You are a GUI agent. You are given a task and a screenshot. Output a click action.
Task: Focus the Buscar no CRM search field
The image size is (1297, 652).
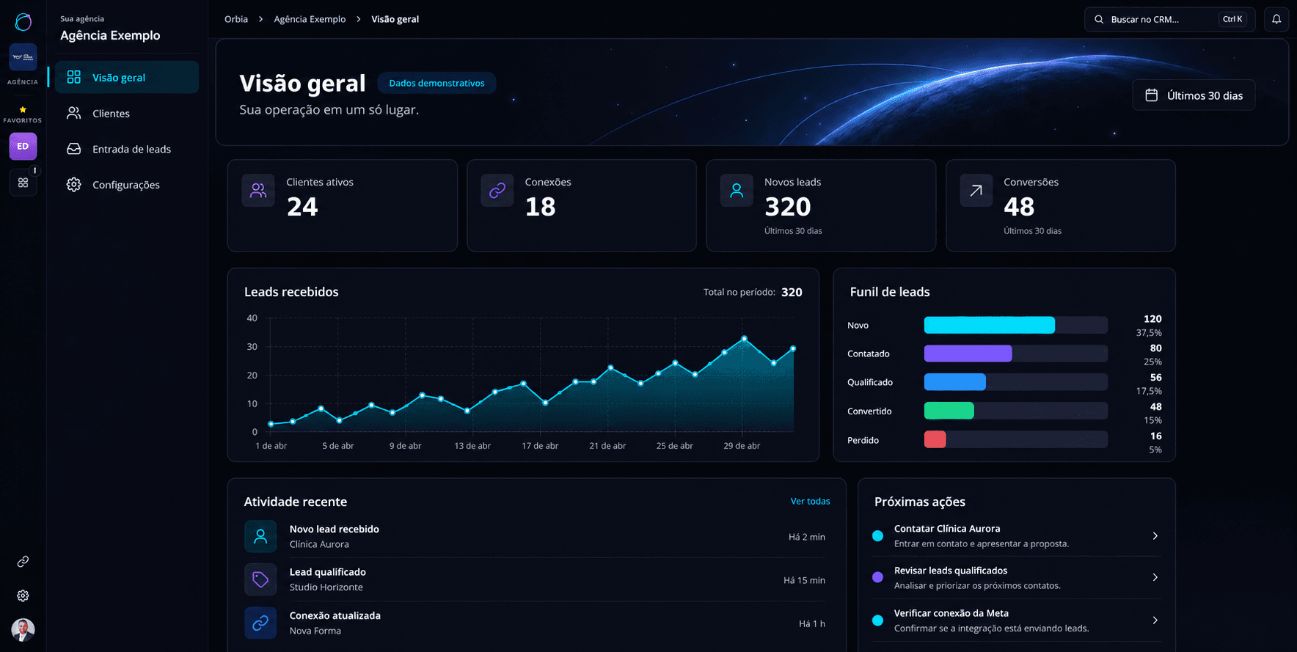[x=1169, y=19]
